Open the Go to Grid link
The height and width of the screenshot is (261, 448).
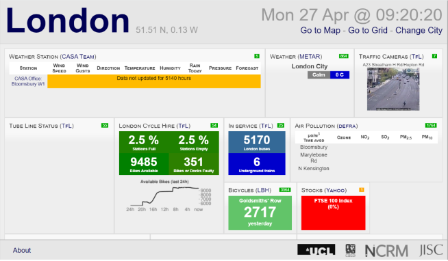point(368,30)
